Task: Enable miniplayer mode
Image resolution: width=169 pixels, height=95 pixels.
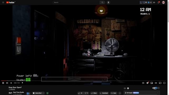Action: pos(152,83)
